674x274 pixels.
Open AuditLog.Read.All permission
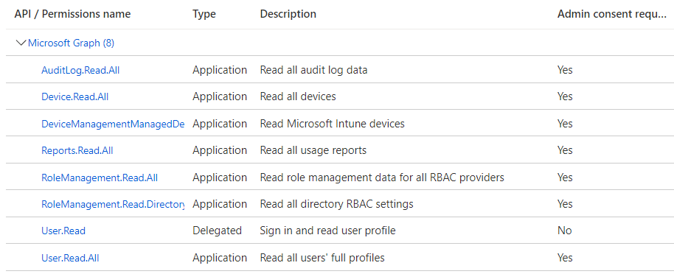pyautogui.click(x=80, y=70)
